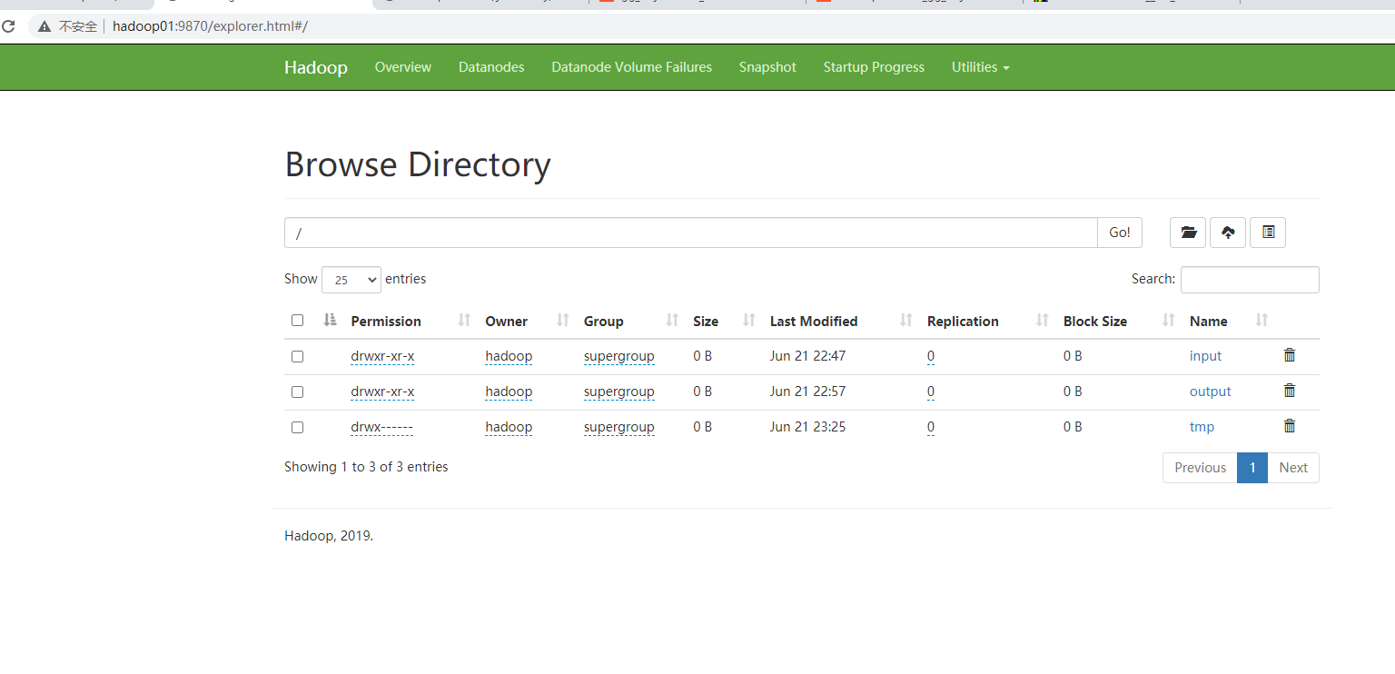Click the Jun 21 22:57 modified time
Screen dimensions: 1395x674
click(807, 392)
